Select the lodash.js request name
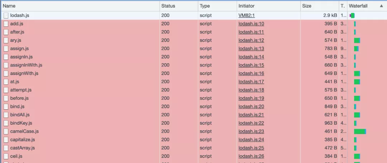Viewport: 387px width, 163px height. pos(20,15)
